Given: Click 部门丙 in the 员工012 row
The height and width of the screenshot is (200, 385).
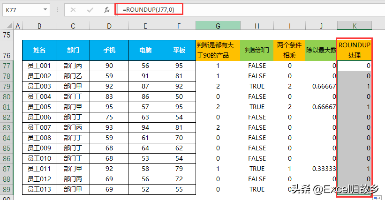Looking at the screenshot, I should tap(73, 179).
